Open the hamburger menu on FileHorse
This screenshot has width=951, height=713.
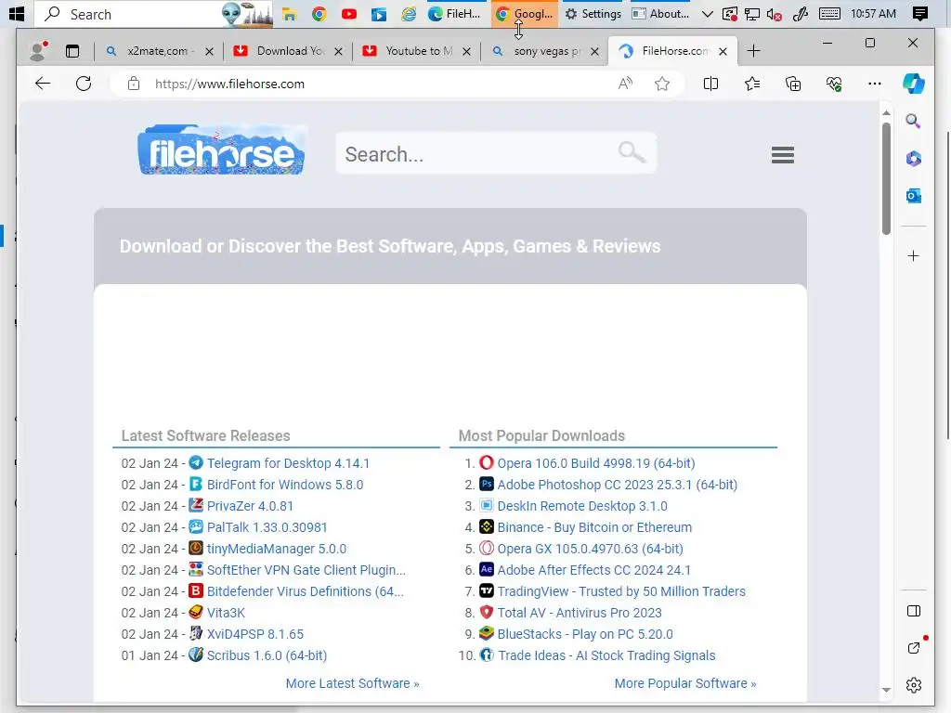(x=782, y=155)
